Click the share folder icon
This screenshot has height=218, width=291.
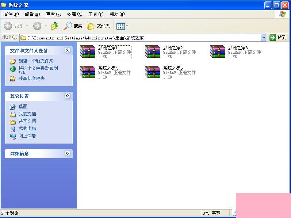[x=13, y=79]
